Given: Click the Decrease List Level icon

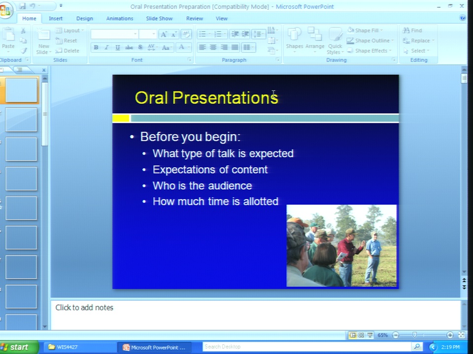Looking at the screenshot, I should tap(235, 34).
